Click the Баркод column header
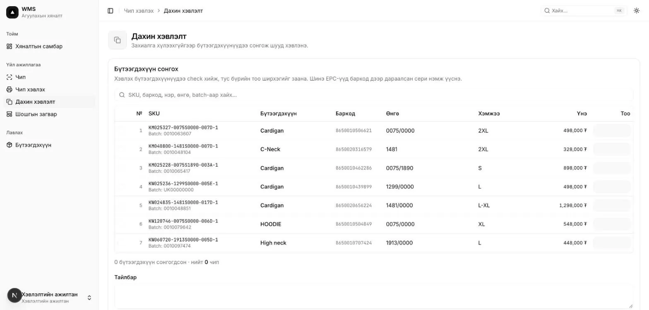This screenshot has height=310, width=649. [x=345, y=114]
